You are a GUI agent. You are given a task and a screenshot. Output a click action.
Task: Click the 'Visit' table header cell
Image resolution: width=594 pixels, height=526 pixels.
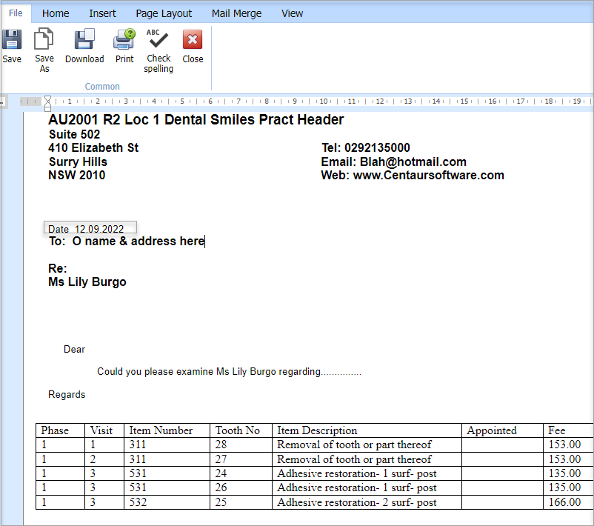tap(104, 430)
